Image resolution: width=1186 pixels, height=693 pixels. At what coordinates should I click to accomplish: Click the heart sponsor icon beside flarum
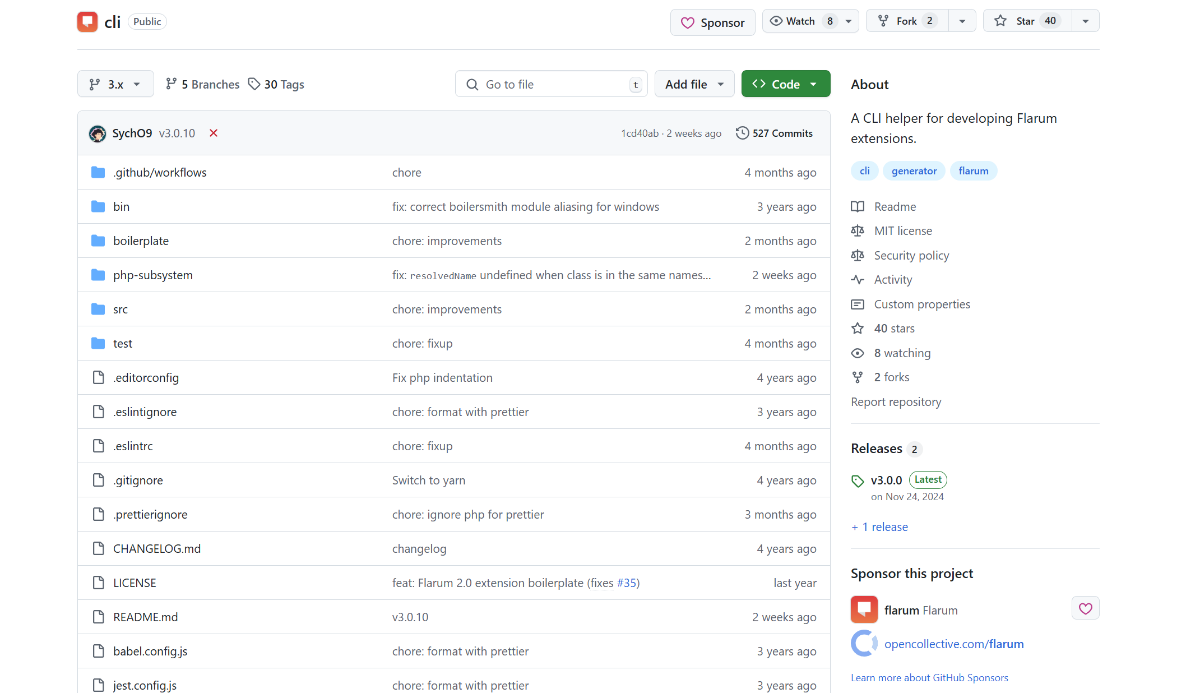(x=1085, y=608)
